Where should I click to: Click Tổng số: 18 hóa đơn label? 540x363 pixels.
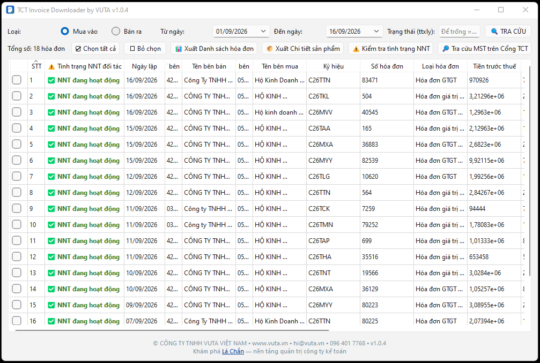(x=36, y=49)
